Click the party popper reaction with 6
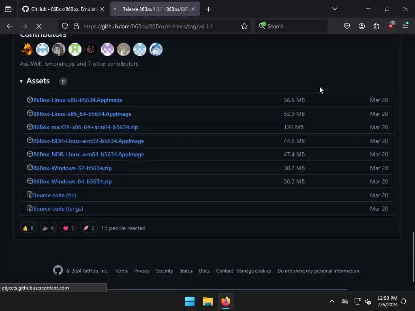This screenshot has width=415, height=311. point(49,228)
